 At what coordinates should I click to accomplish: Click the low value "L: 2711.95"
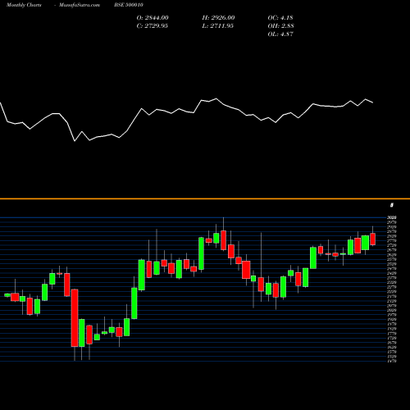218,26
